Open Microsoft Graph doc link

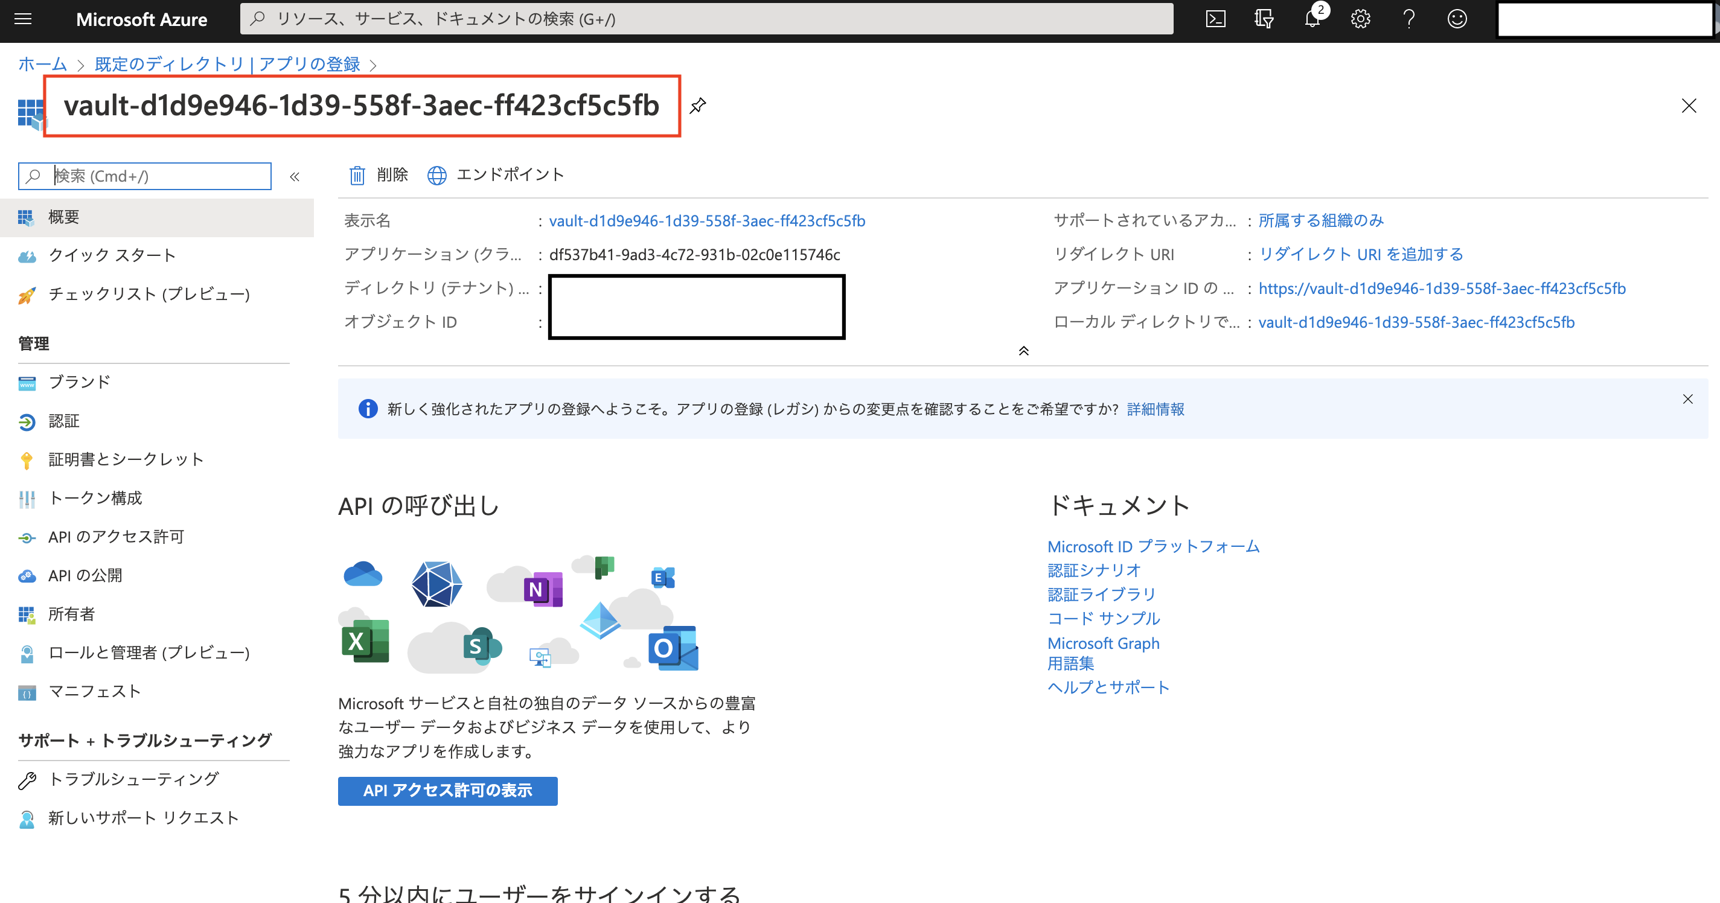pos(1103,643)
